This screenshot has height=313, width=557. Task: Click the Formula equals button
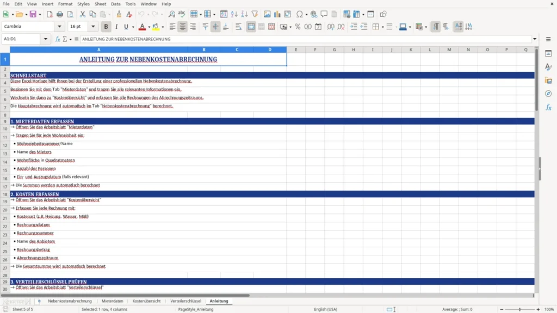pyautogui.click(x=76, y=39)
